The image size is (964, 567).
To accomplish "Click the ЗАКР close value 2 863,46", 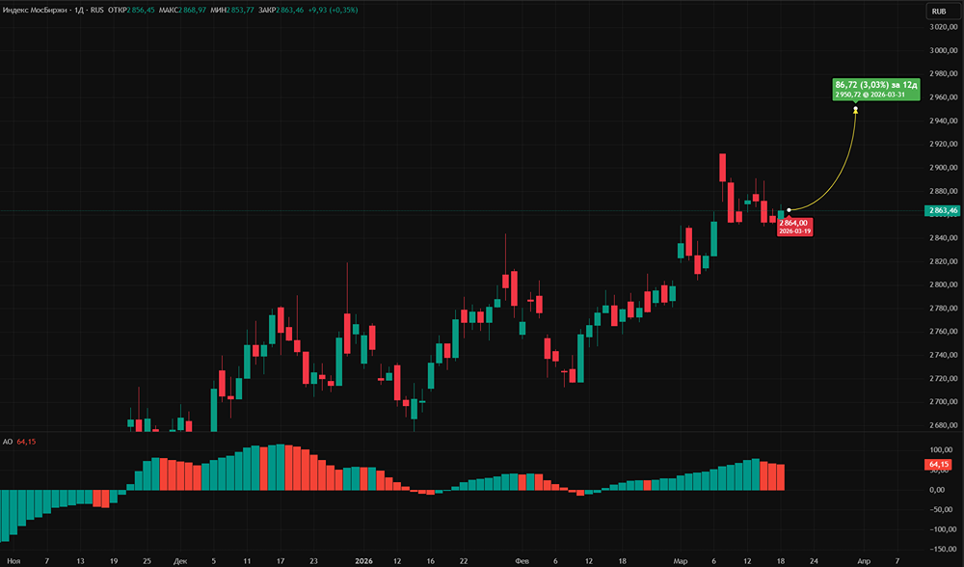I will pos(289,10).
